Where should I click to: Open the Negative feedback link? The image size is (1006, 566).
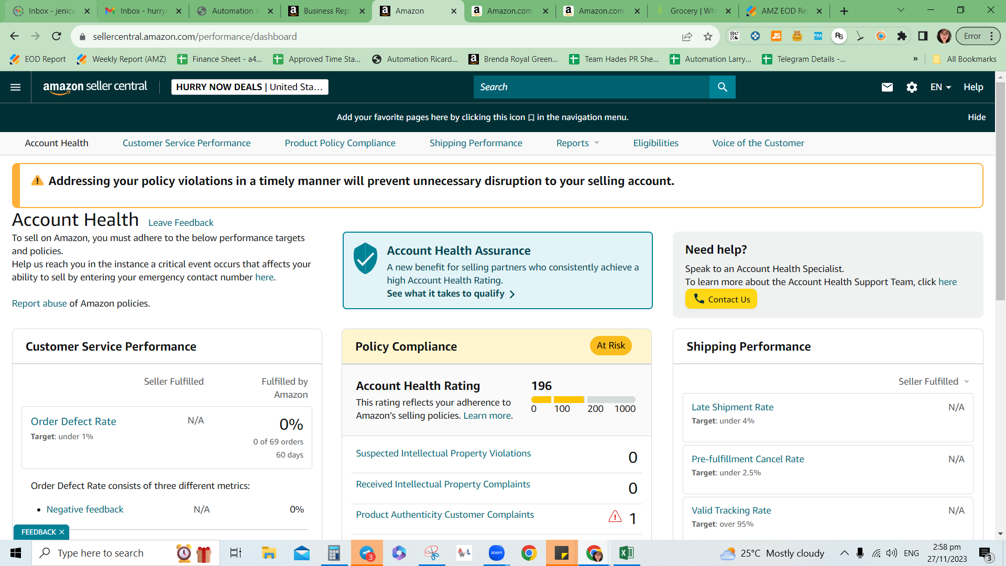pos(85,509)
